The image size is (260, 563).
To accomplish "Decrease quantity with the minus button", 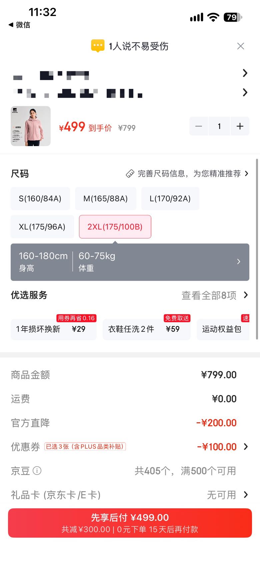I will click(199, 126).
